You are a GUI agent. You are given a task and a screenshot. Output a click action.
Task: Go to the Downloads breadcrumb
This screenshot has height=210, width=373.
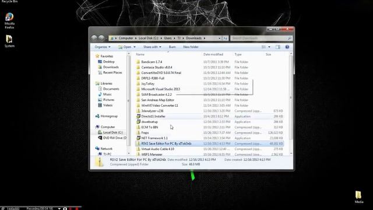pyautogui.click(x=194, y=38)
